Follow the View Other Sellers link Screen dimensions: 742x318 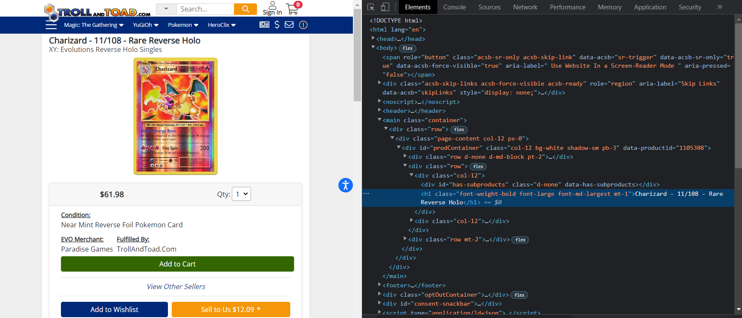point(176,286)
